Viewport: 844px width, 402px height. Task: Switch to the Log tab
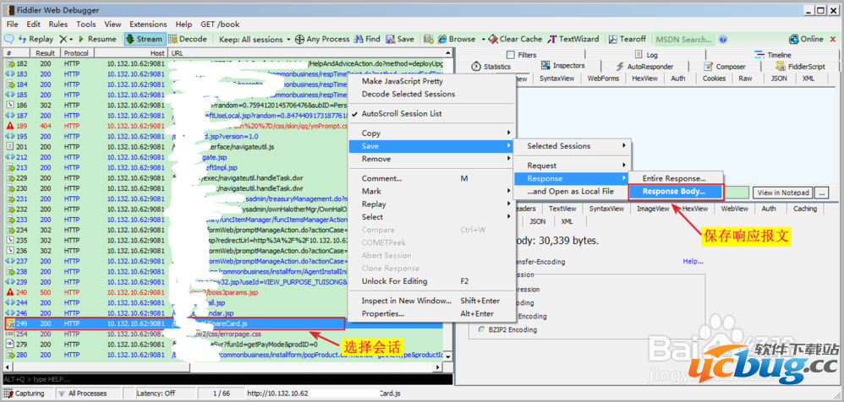click(646, 54)
